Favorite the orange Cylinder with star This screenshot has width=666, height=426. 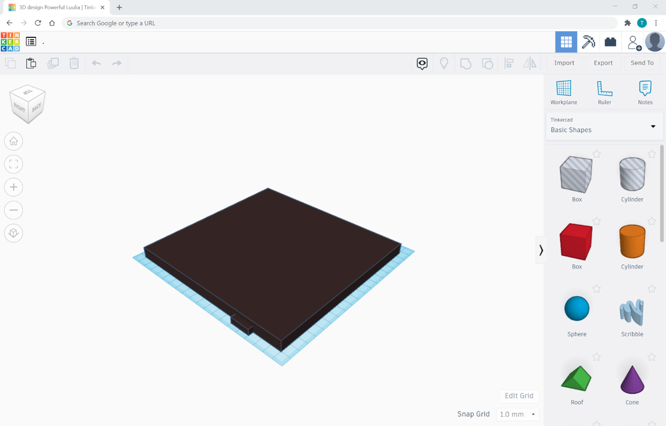coord(652,221)
